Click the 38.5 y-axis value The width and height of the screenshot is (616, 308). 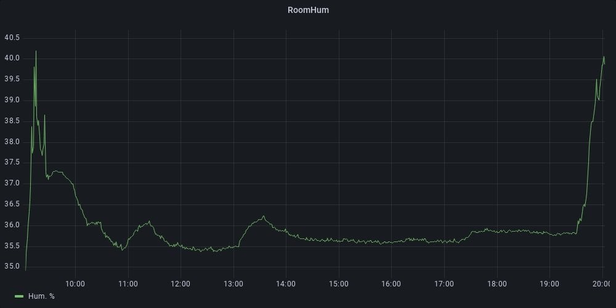12,121
